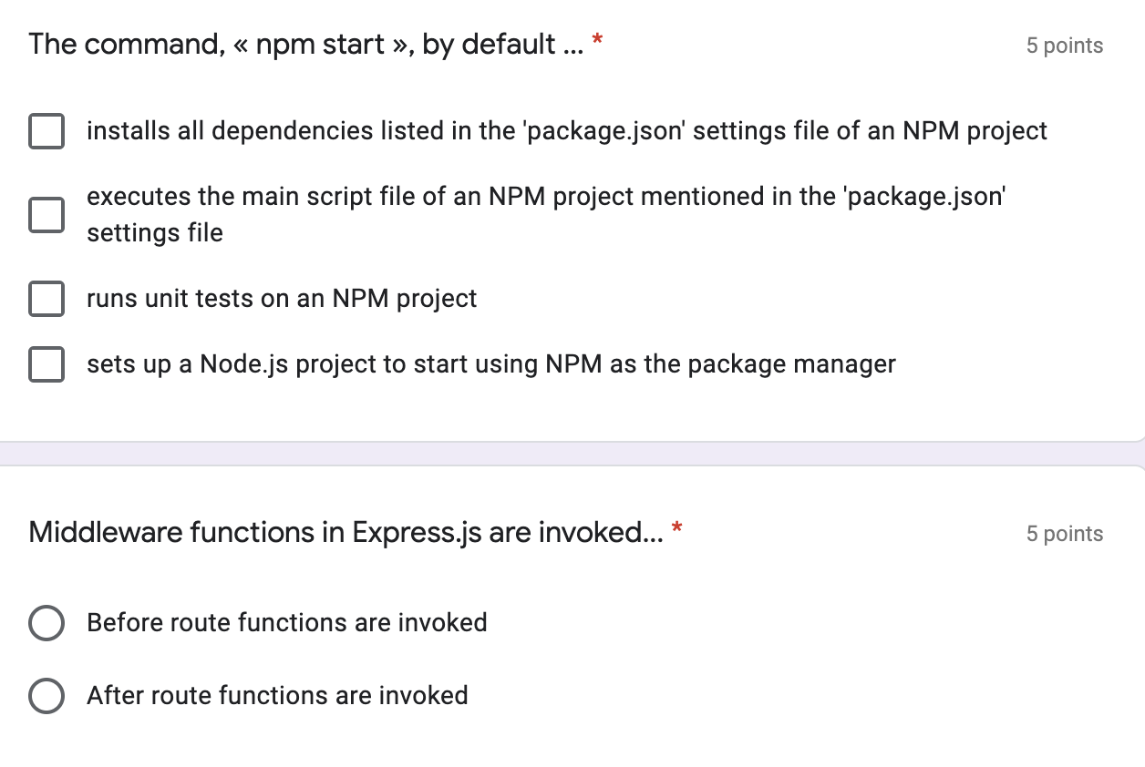1145x767 pixels.
Task: Click the red asterisk on the middleware question
Action: 676,527
